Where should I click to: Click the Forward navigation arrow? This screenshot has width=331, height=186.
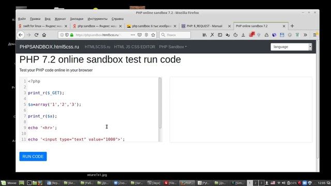29,35
